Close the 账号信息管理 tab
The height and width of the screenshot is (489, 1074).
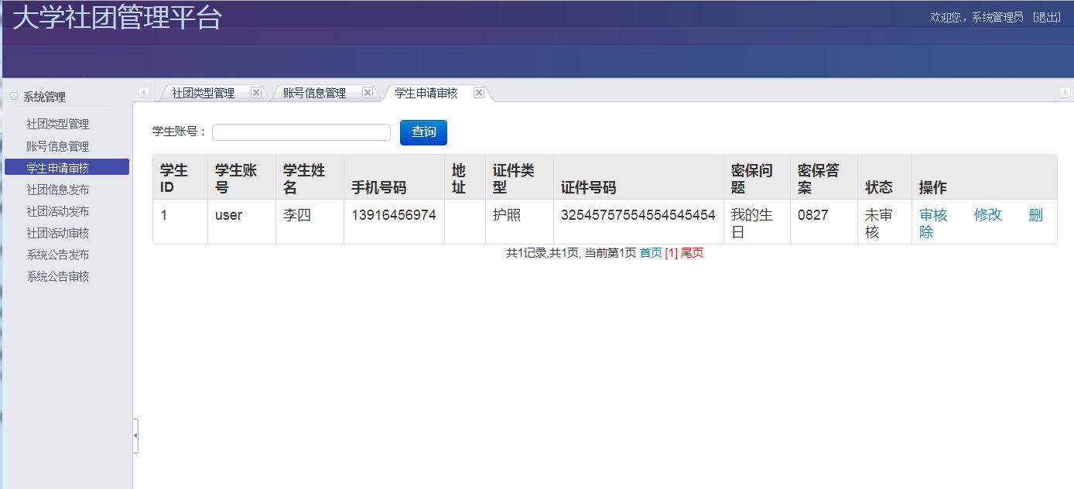368,91
